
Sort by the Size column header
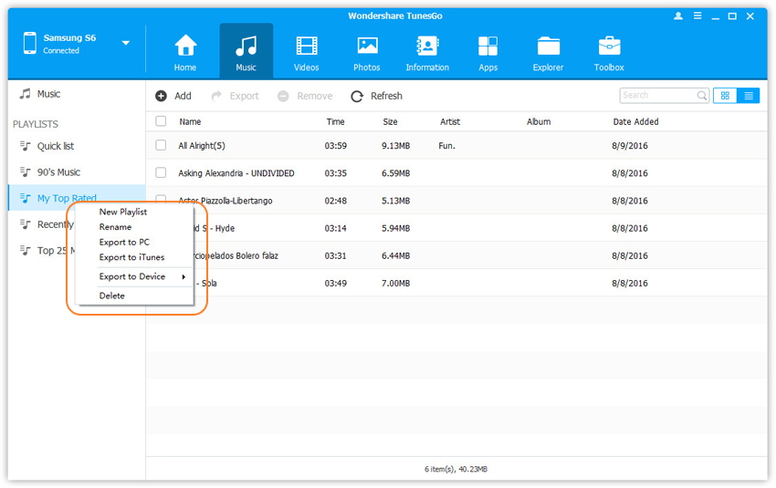[x=390, y=121]
